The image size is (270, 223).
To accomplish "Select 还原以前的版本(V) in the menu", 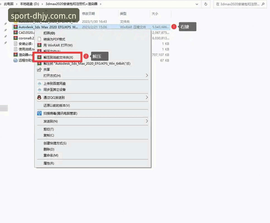I will point(57,105).
